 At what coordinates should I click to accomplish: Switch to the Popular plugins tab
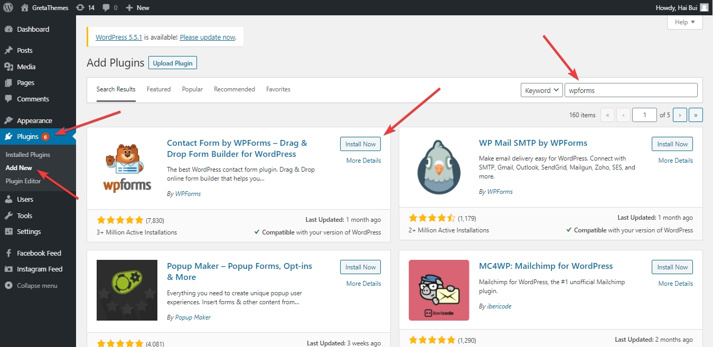[192, 89]
